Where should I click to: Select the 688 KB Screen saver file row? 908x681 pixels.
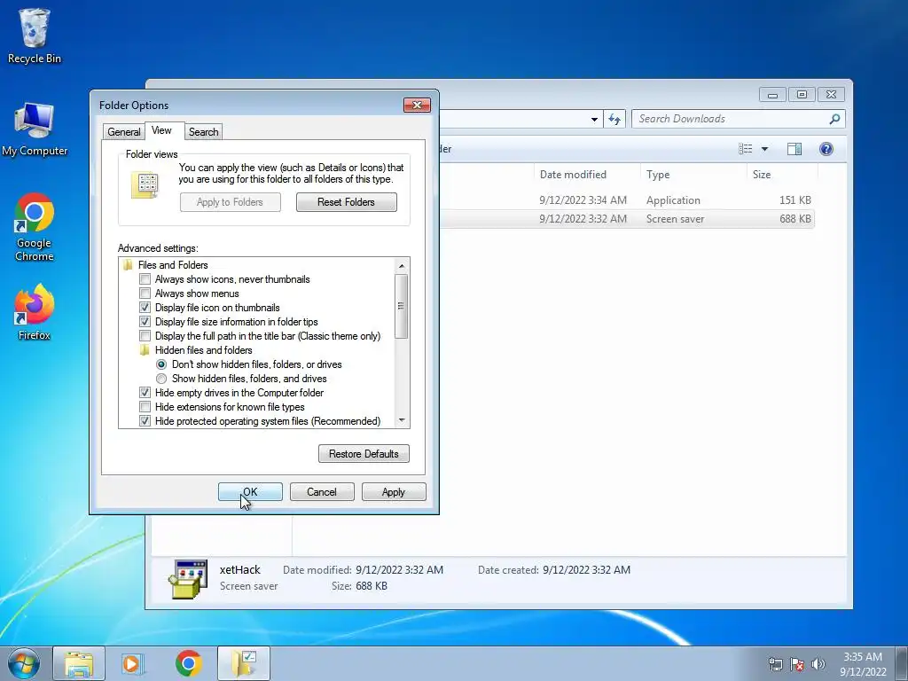click(x=627, y=219)
